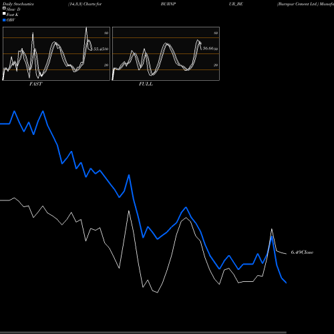334x334 pixels.
Task: Click the FULL stochastic chart thumbnail
Action: coord(166,53)
